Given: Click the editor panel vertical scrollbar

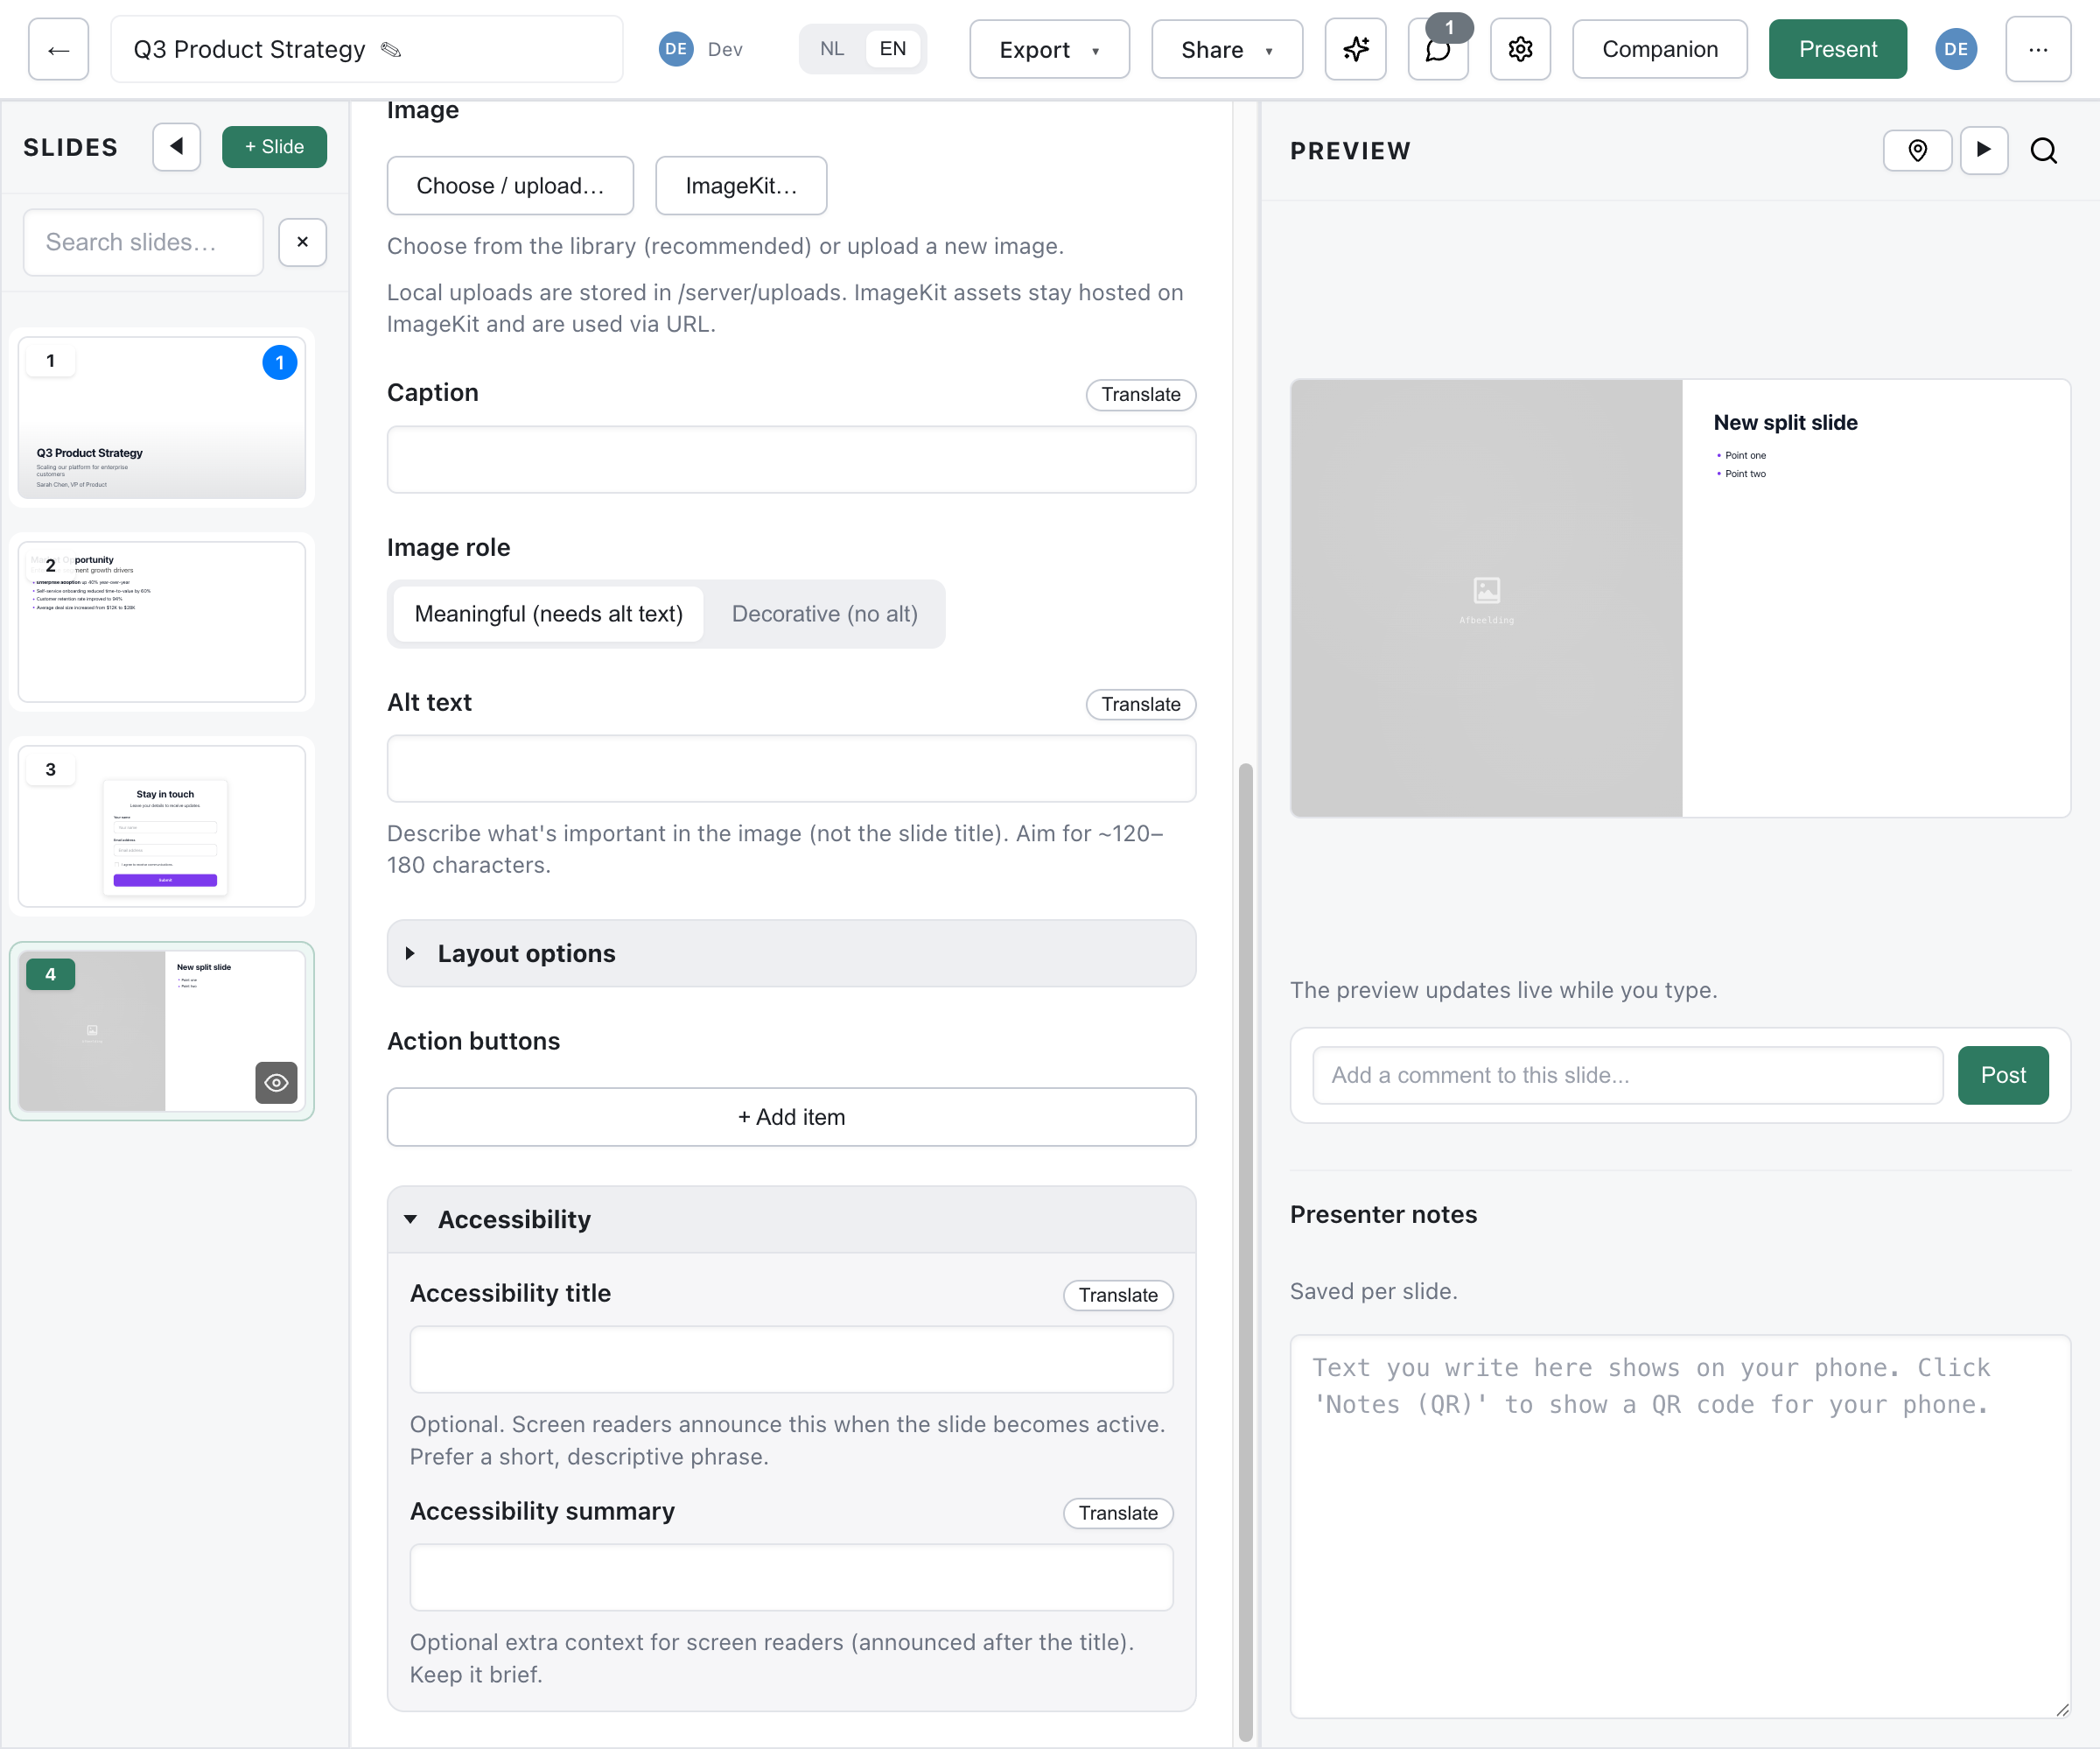Looking at the screenshot, I should 1245,1251.
